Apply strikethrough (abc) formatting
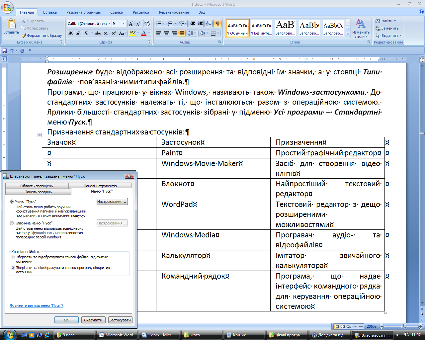This screenshot has height=340, width=425. click(x=98, y=33)
